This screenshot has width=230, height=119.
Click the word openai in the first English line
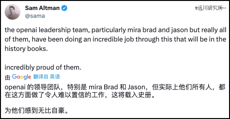pos(27,30)
